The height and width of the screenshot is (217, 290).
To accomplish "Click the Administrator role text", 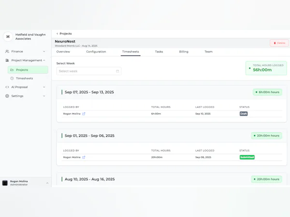I will 19,185.
